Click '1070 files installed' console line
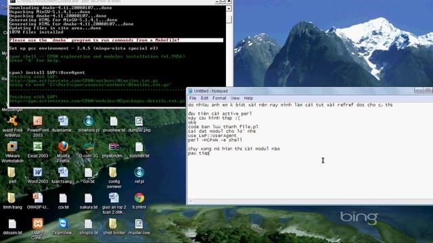This screenshot has height=243, width=433. [36, 32]
